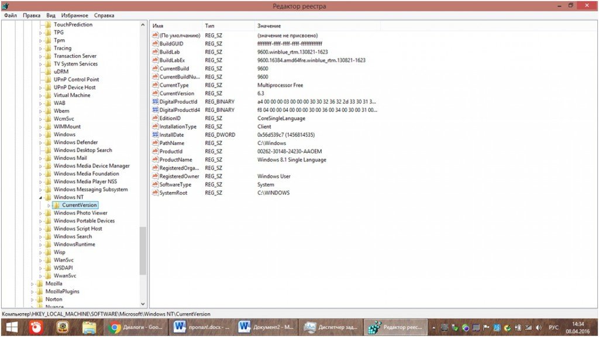Click the DWORD icon beside InstallDate
This screenshot has width=599, height=337.
pos(155,135)
